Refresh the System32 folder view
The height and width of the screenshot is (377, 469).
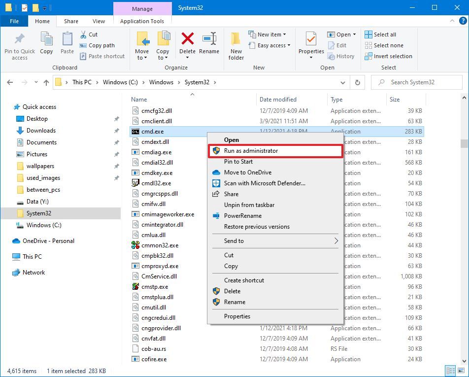coord(357,82)
